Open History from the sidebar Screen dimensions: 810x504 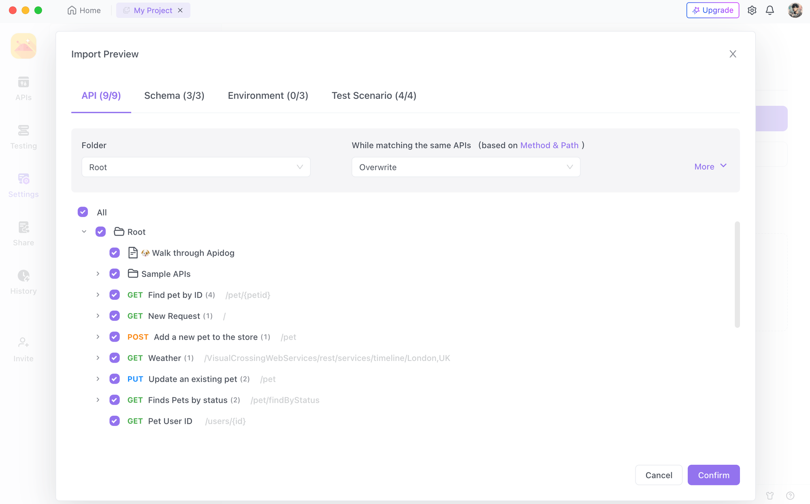[x=23, y=280]
